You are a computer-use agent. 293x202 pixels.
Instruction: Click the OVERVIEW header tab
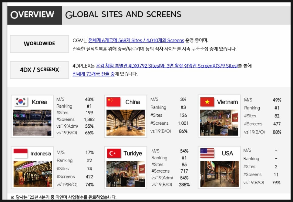pos(35,15)
